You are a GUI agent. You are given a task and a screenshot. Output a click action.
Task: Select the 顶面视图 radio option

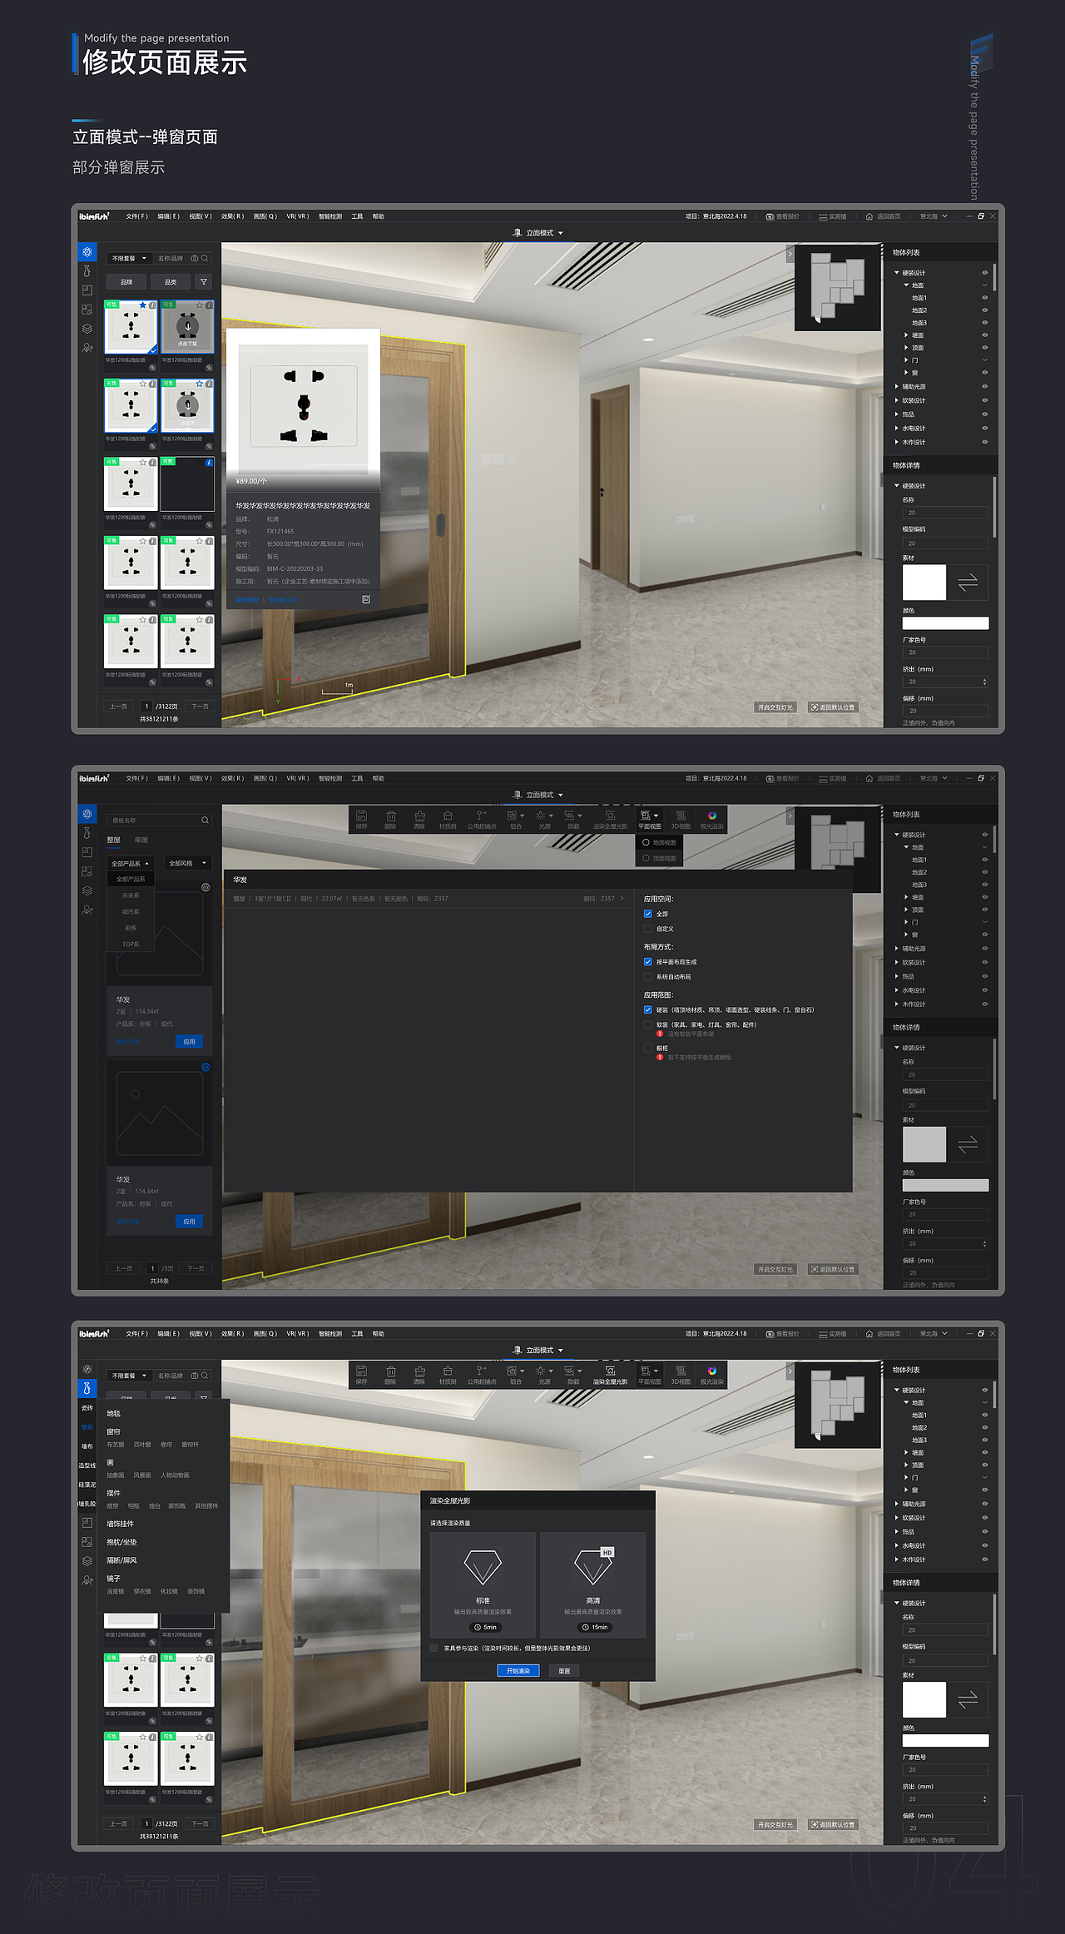(646, 858)
